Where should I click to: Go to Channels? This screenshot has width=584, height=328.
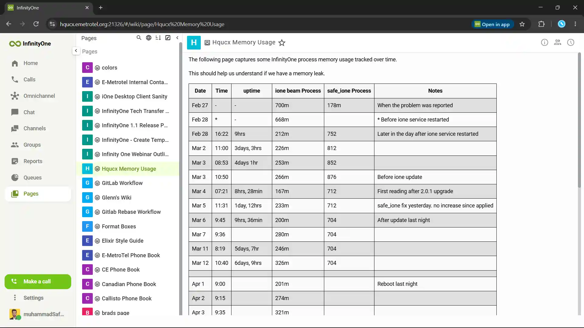[38, 128]
